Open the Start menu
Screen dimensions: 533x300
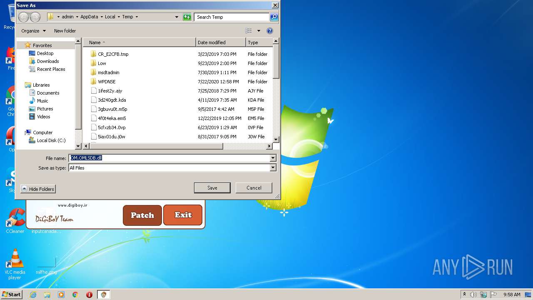point(12,295)
